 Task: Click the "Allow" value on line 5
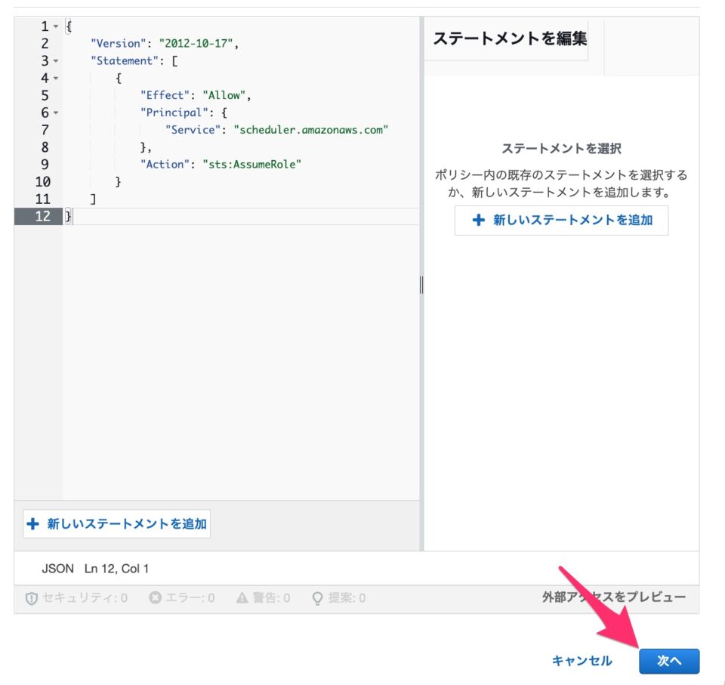tap(224, 95)
